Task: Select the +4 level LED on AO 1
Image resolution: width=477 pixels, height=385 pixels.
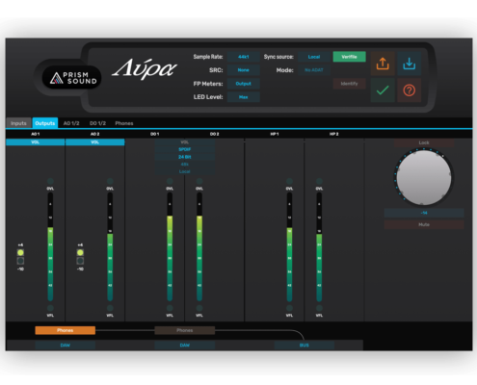Action: (20, 253)
